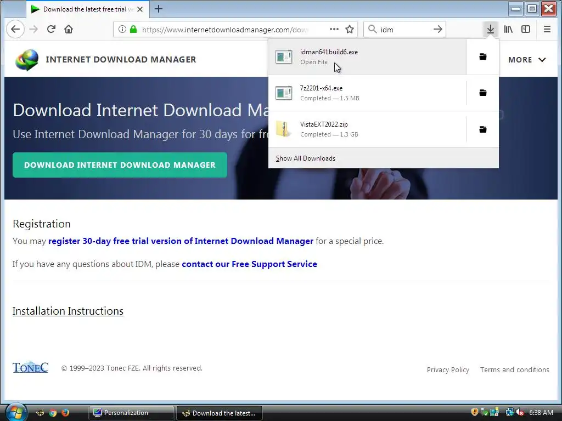Open the Firefox library icon

click(x=508, y=29)
